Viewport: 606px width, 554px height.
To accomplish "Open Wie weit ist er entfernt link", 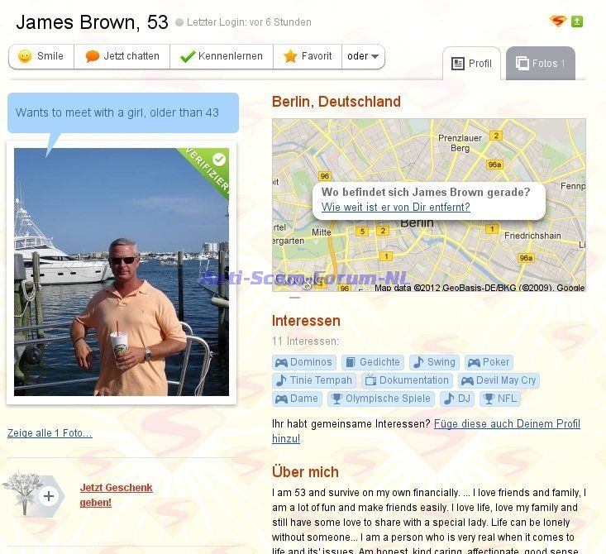I will click(396, 208).
